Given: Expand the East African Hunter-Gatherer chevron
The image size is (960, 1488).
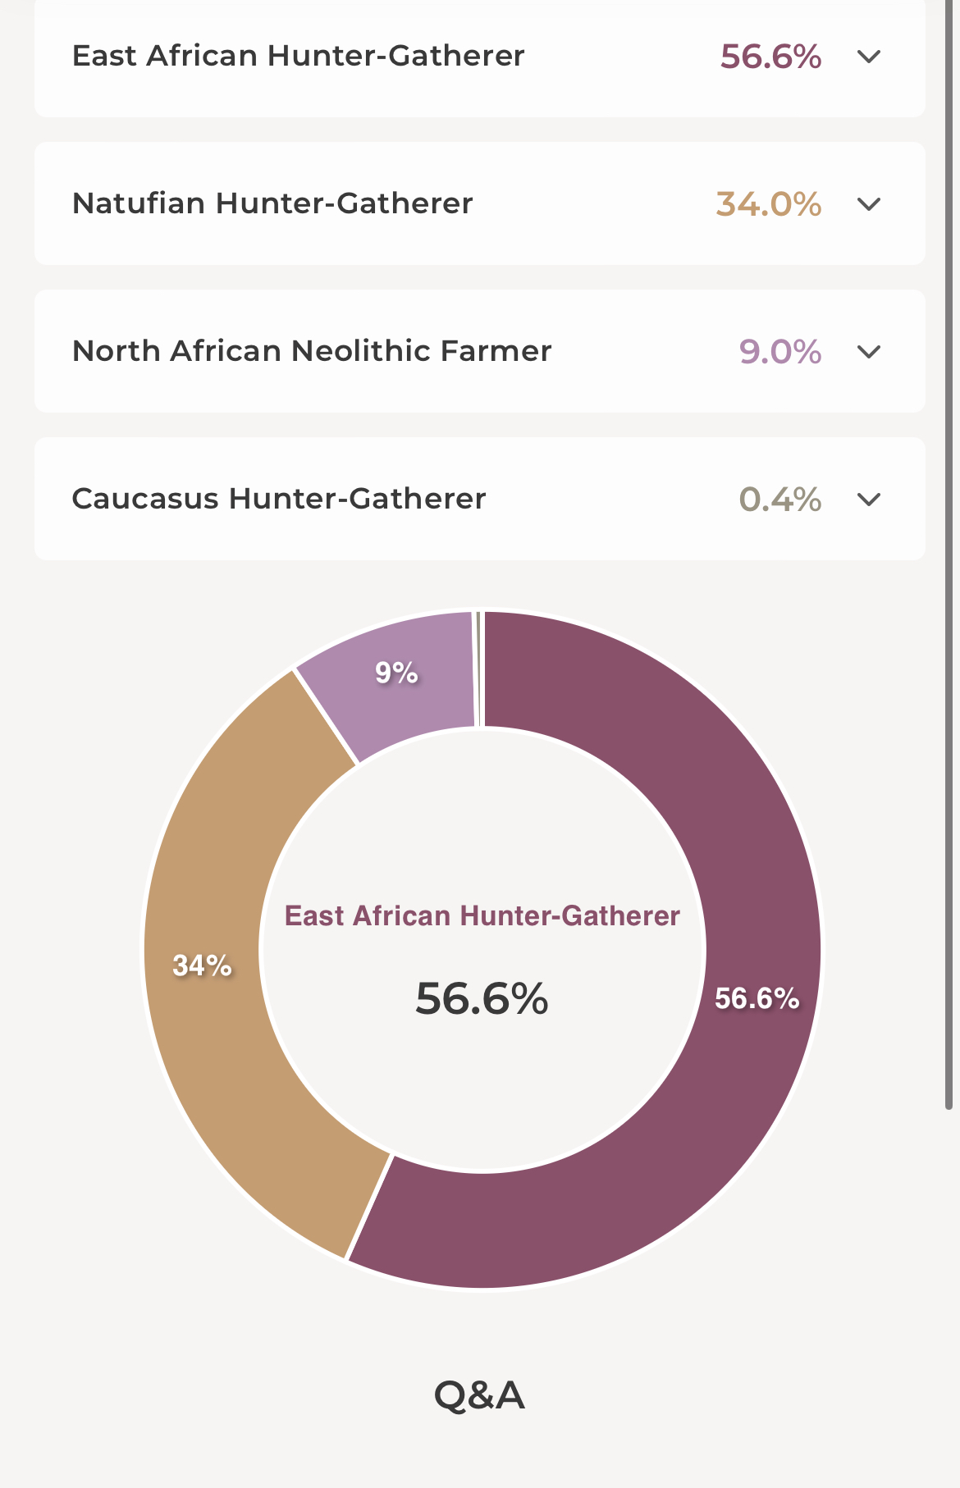Looking at the screenshot, I should click(x=868, y=57).
